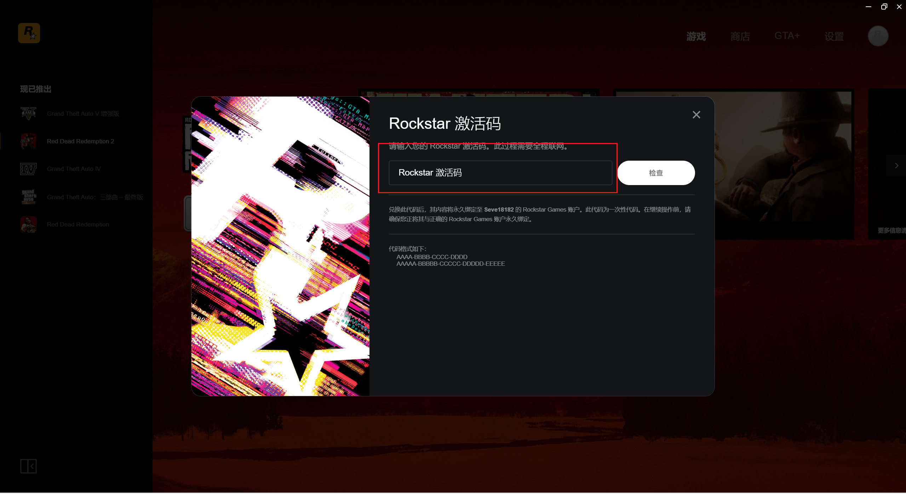
Task: Click the Rockstar Games logo icon
Action: pyautogui.click(x=29, y=33)
